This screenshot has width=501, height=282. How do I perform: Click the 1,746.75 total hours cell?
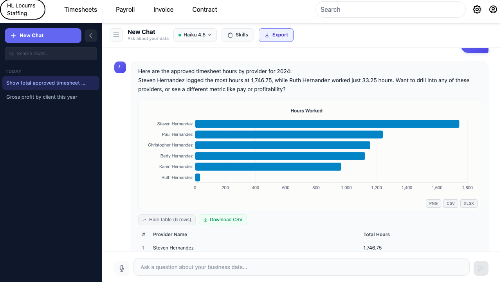(x=373, y=248)
